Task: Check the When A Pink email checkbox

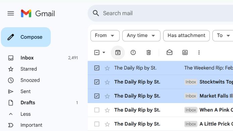Action: (97, 110)
